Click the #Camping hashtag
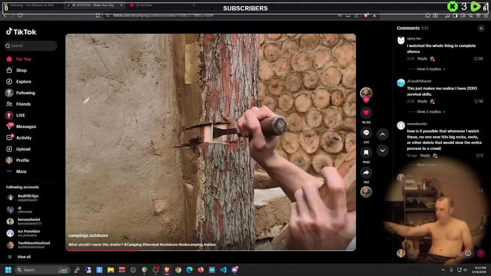The height and width of the screenshot is (276, 491). [133, 245]
